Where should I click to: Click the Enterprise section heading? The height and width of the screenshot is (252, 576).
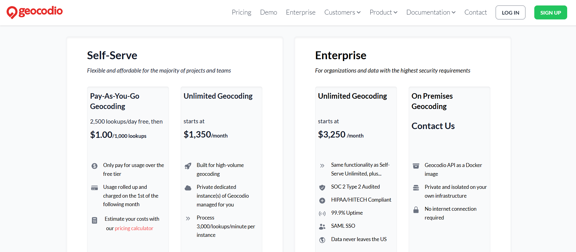point(341,56)
